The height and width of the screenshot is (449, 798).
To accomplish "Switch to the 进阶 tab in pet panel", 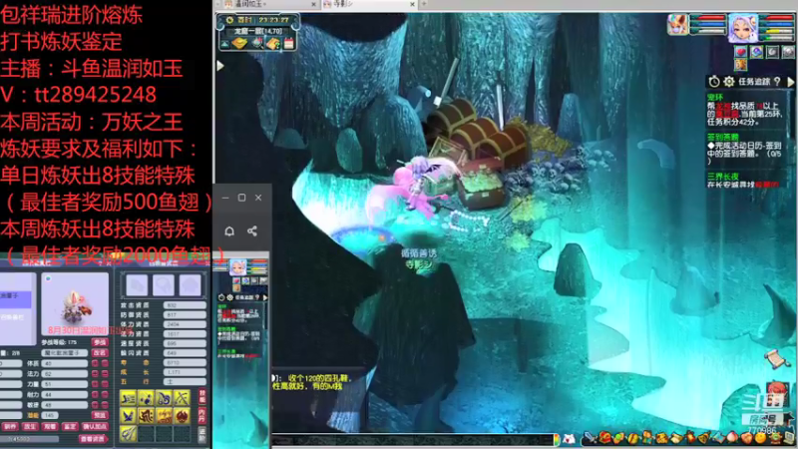I will [x=201, y=434].
